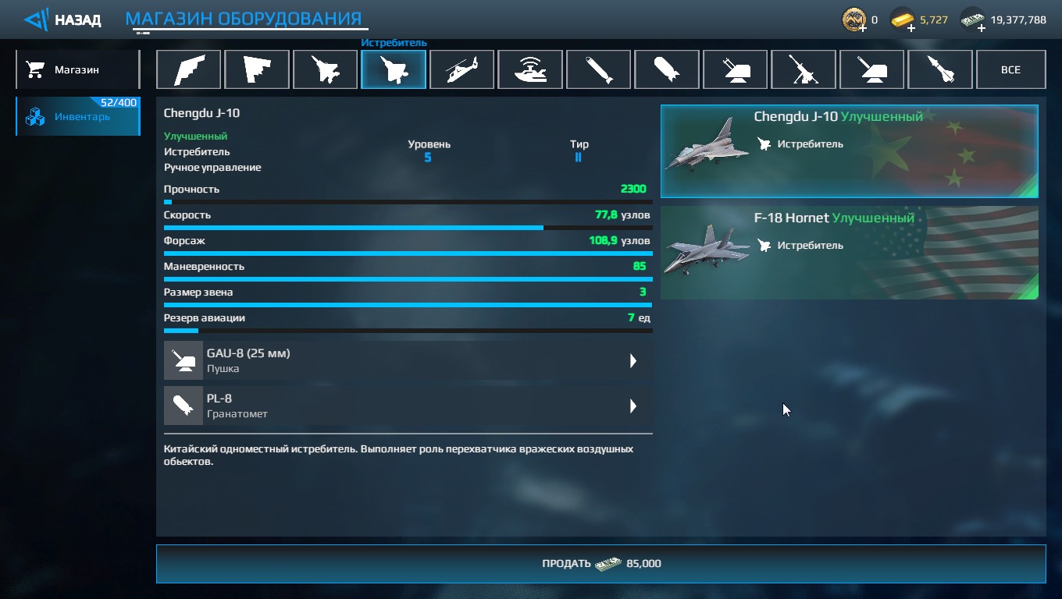Viewport: 1062px width, 599px height.
Task: Choose the radar ship equipment category icon
Action: coord(530,69)
